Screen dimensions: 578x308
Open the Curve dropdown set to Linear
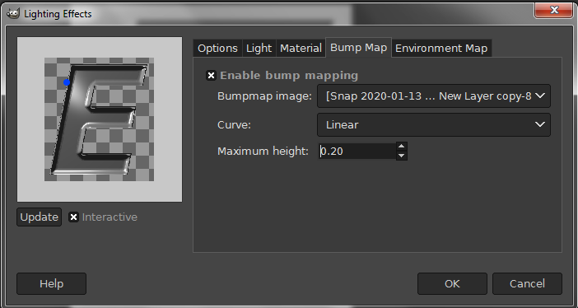[x=433, y=124]
